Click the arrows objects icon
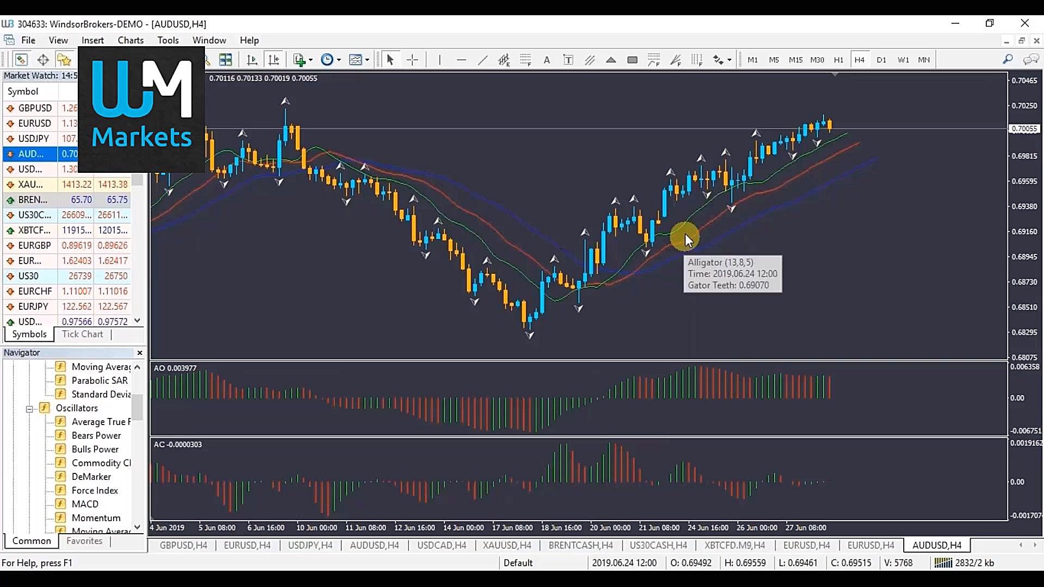 718,60
